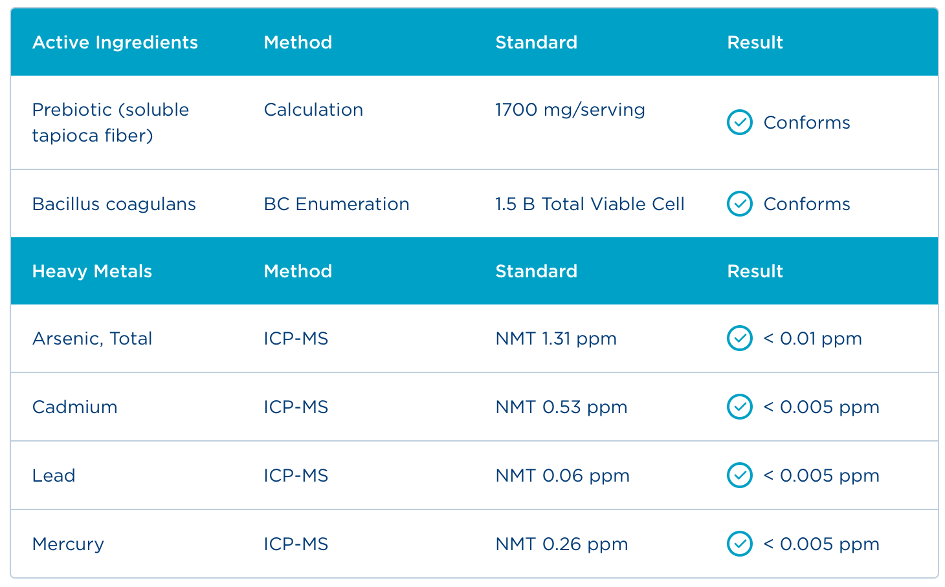Screen dimensions: 945x587
Task: Click the Arsenic result checkmark icon
Action: point(739,338)
